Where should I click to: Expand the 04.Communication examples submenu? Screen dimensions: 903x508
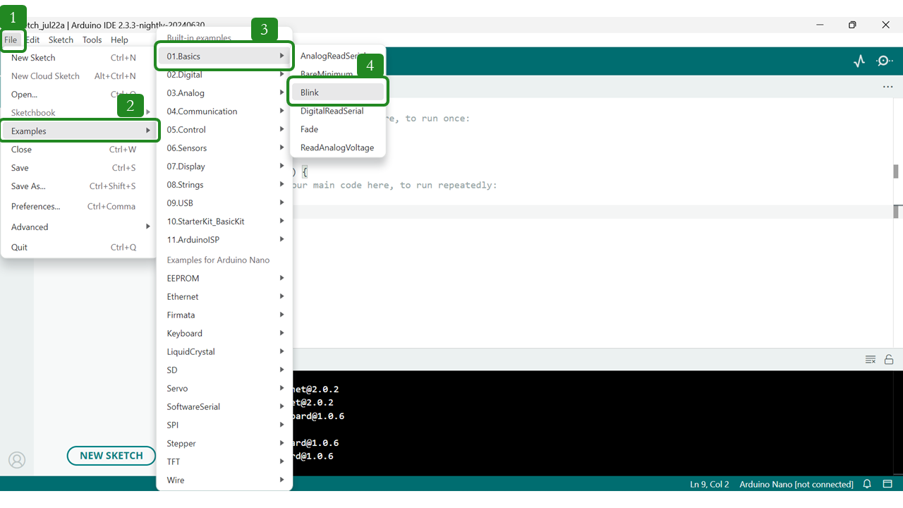(x=224, y=111)
